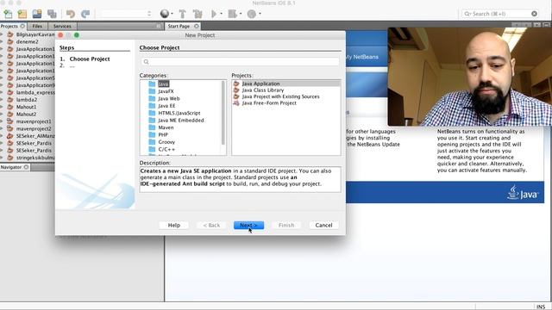Select the stringeksikbulma project
Viewport: 552px width, 310px height.
(35, 158)
